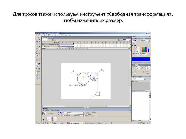The image size is (186, 139).
Task: Open the File menu
Action: tap(37, 35)
